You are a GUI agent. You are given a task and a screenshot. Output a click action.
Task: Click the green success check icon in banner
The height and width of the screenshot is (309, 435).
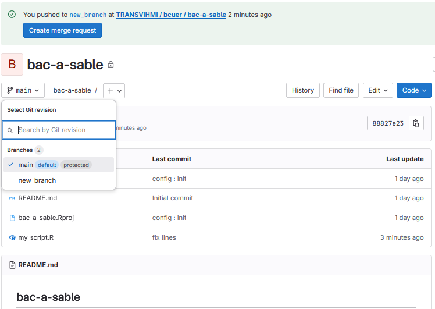click(x=12, y=15)
